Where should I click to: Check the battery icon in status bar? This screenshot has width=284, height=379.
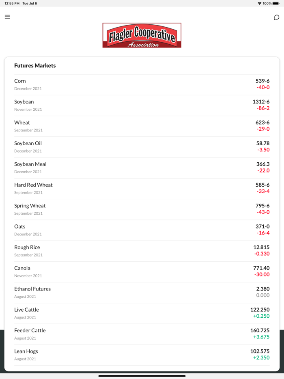pyautogui.click(x=276, y=3)
